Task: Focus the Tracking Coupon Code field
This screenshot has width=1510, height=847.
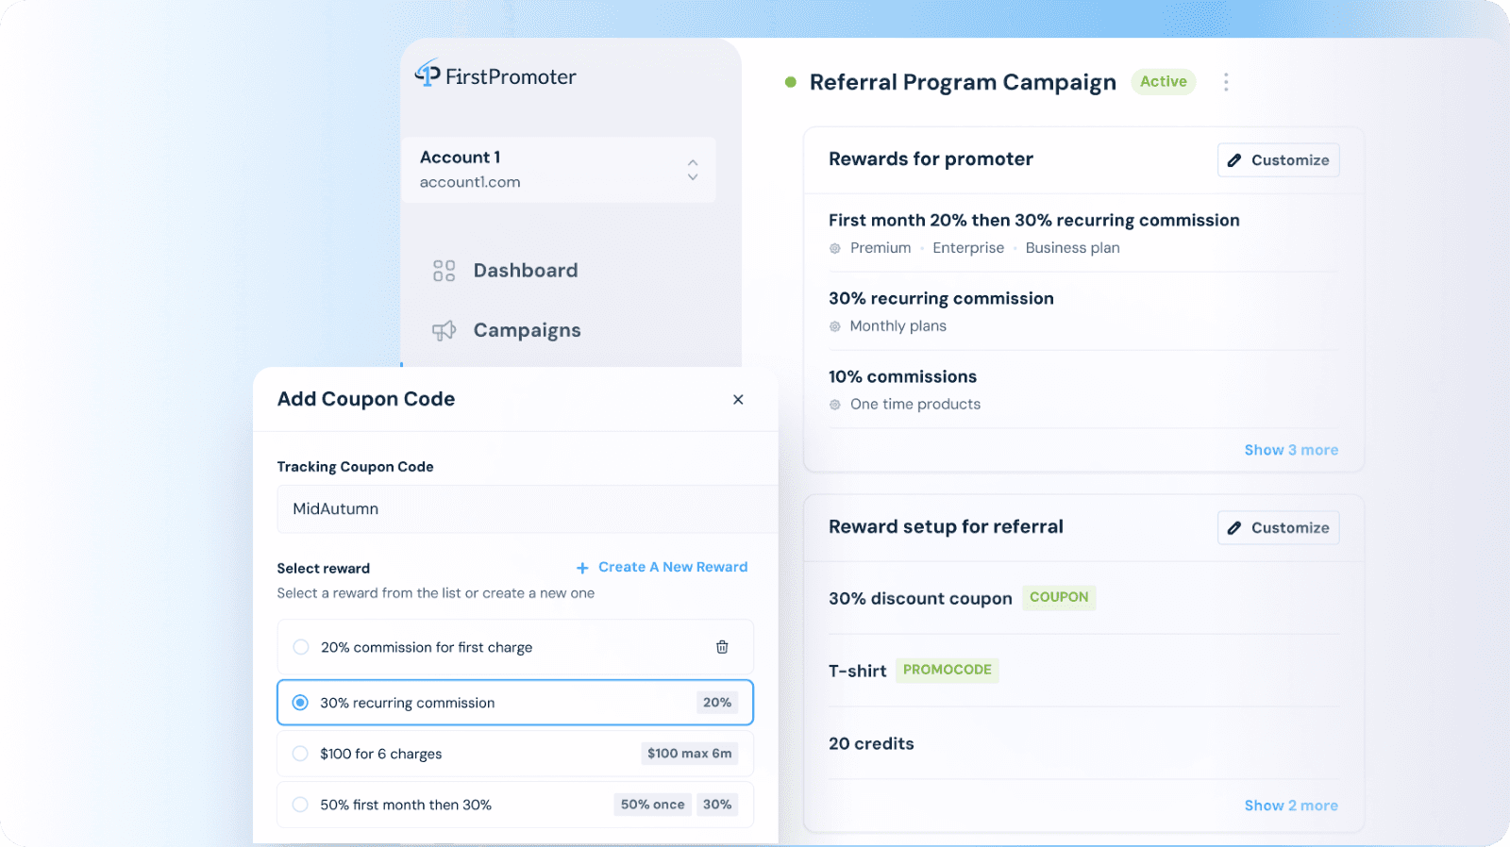Action: [528, 509]
